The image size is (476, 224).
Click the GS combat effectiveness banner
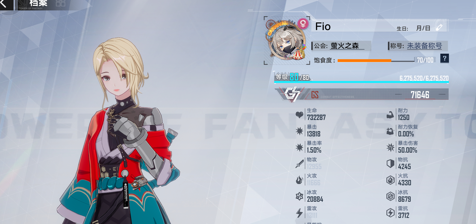(x=362, y=94)
